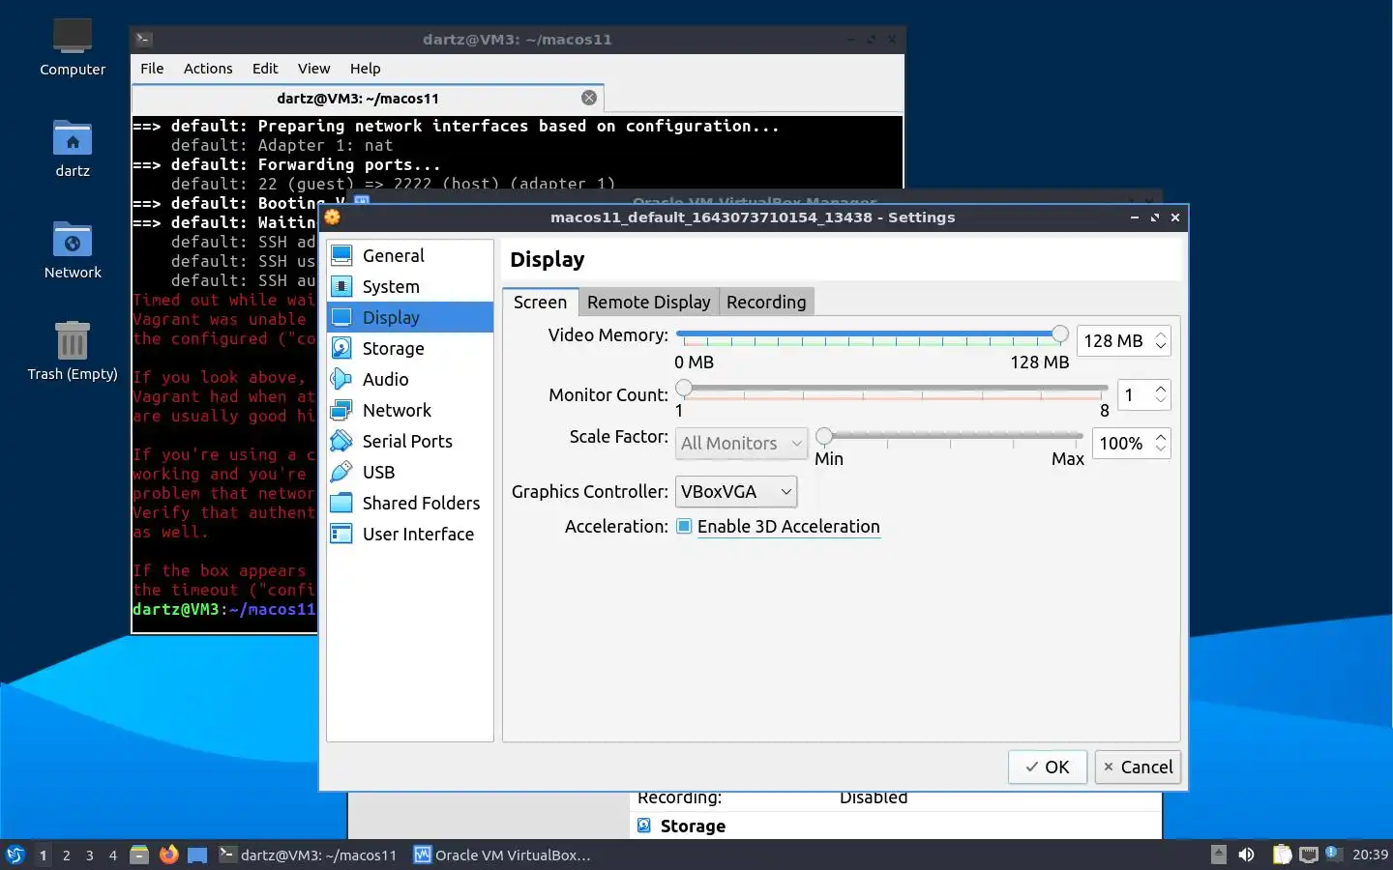The height and width of the screenshot is (870, 1393).
Task: Switch to the terminal taskbar button
Action: (x=310, y=855)
